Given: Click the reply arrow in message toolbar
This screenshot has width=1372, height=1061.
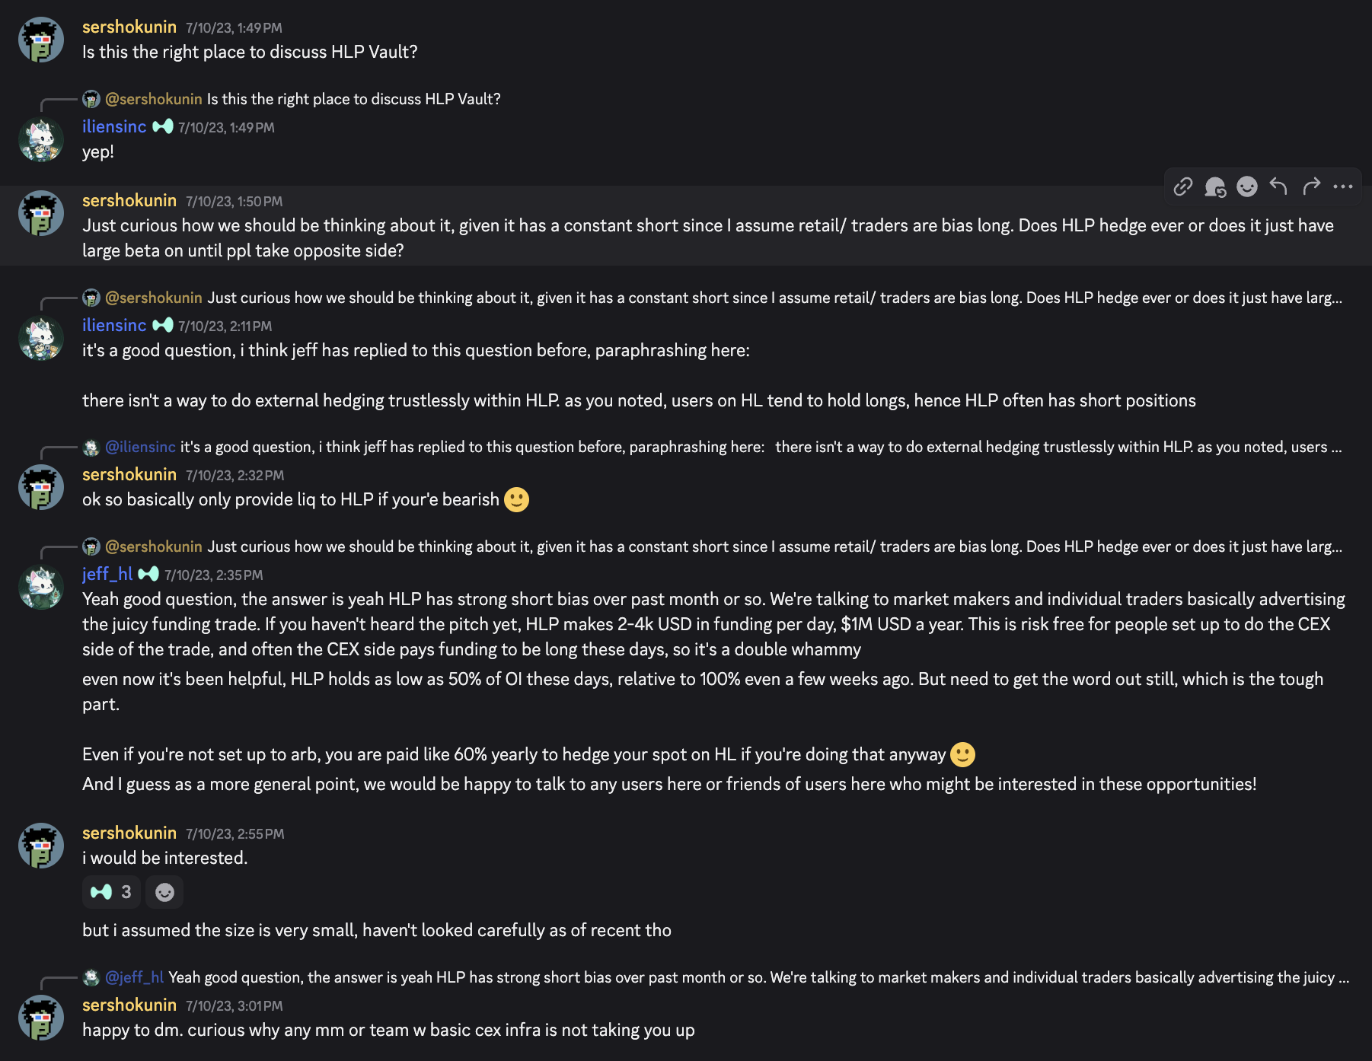Looking at the screenshot, I should (x=1279, y=186).
